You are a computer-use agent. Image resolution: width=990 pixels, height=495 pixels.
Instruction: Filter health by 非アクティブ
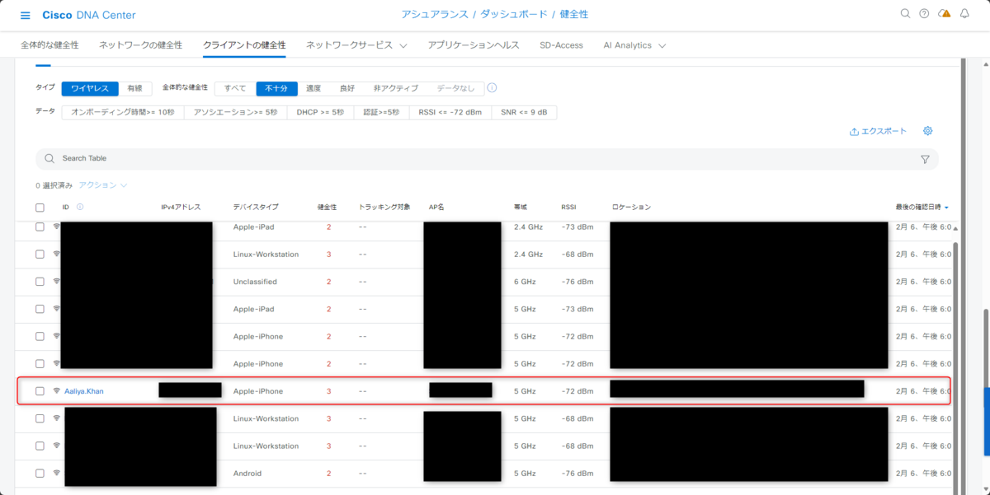396,88
